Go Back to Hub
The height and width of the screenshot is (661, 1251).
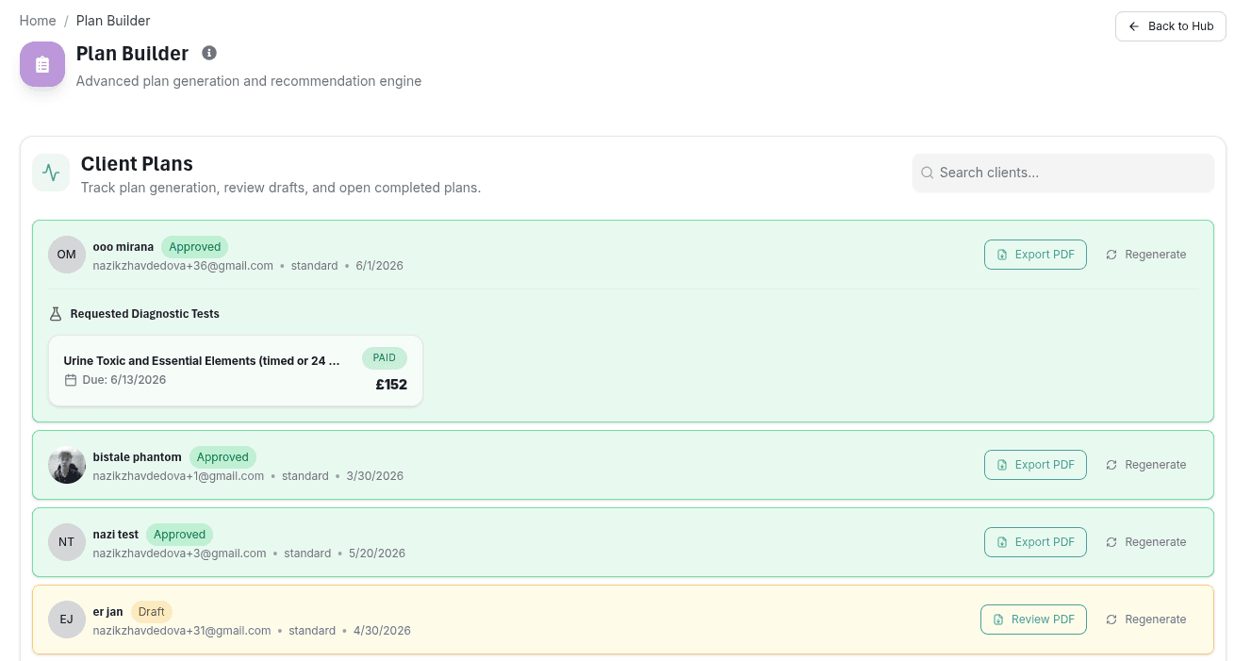coord(1171,26)
